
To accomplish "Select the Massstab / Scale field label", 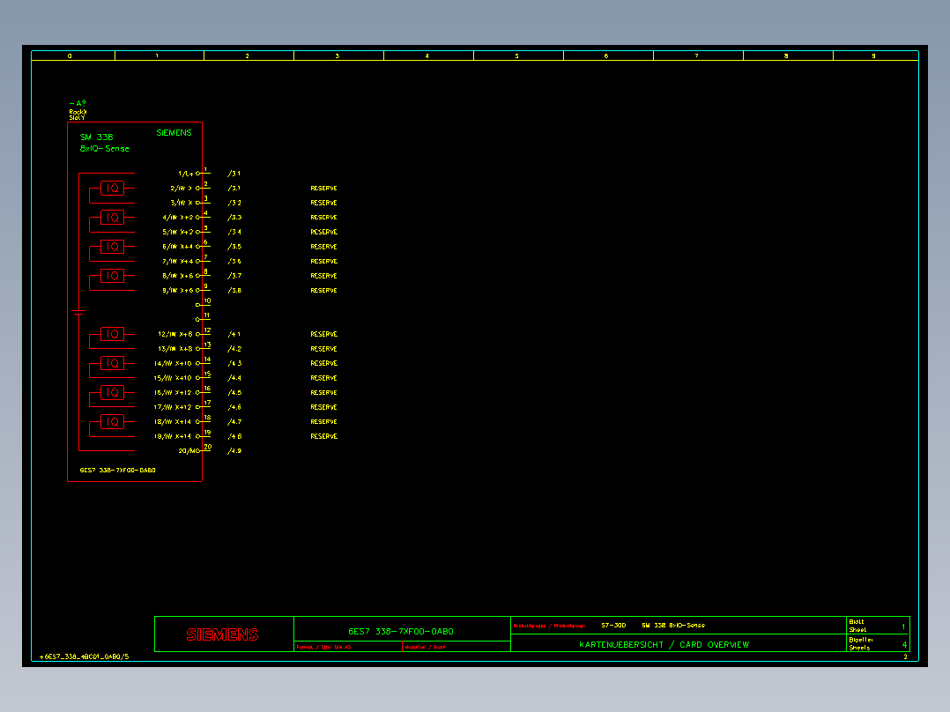I will tap(425, 647).
